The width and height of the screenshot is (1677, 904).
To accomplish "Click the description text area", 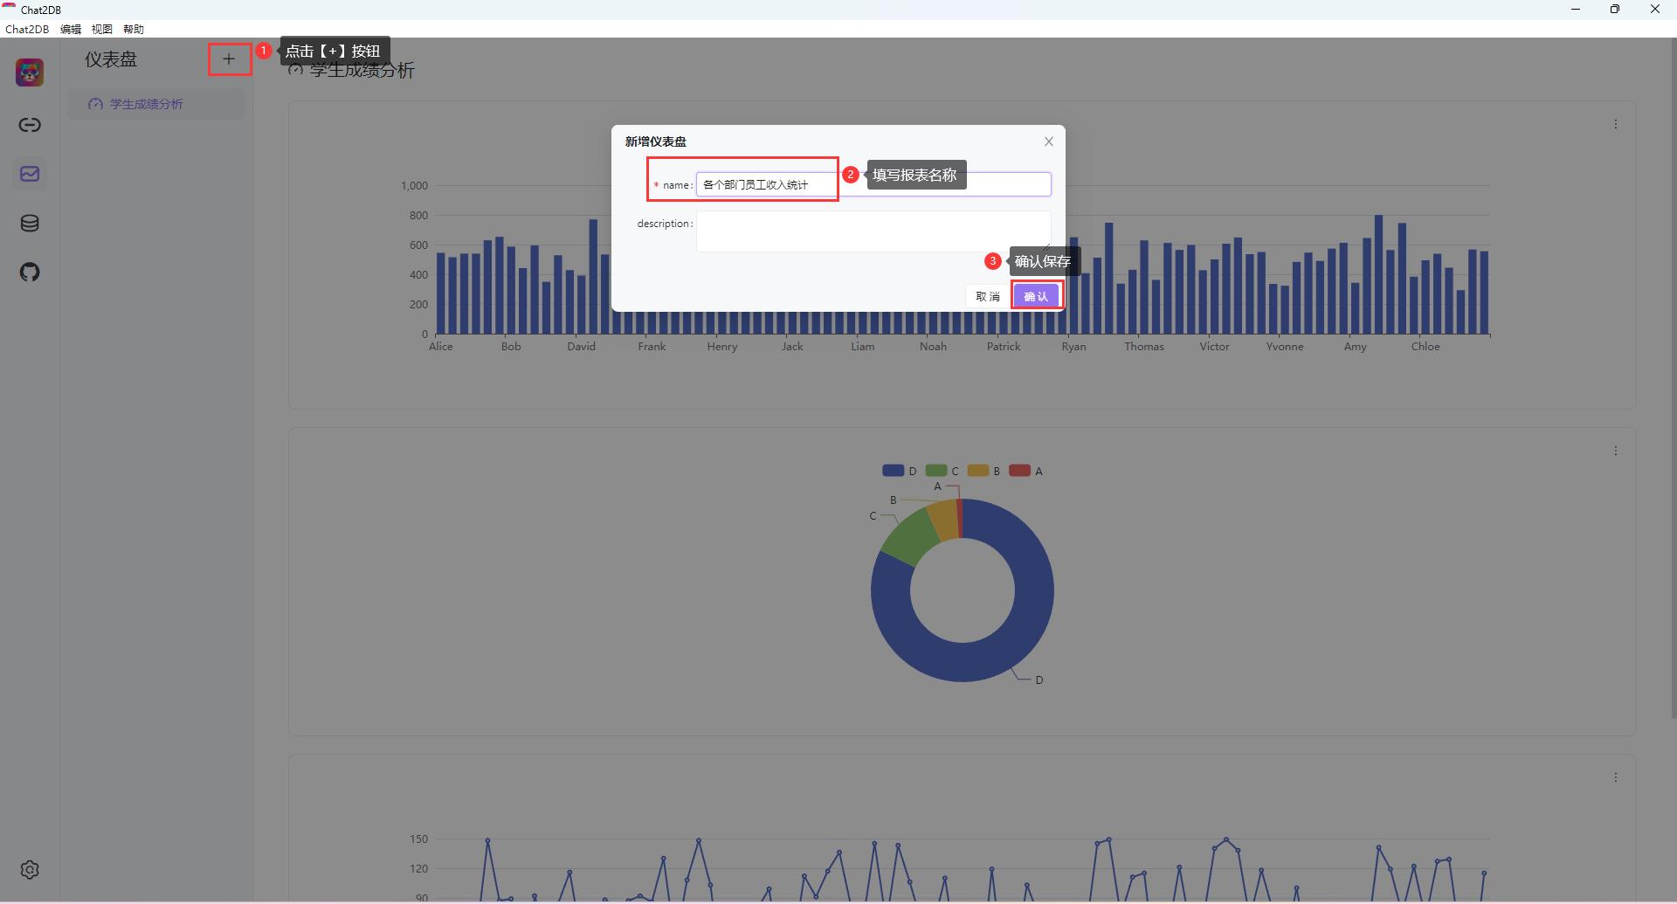I will tap(873, 231).
